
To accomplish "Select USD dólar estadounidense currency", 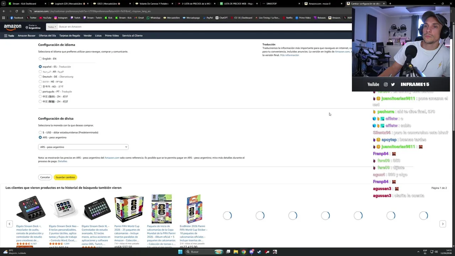I will click(40, 132).
